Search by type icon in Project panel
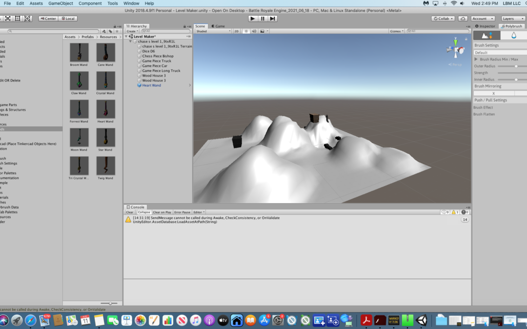The image size is (527, 329). point(104,31)
